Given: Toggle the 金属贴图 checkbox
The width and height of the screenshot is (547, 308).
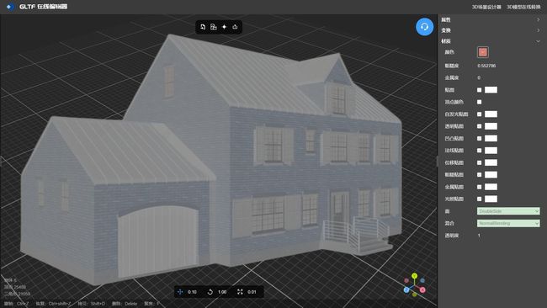Looking at the screenshot, I should pos(480,187).
